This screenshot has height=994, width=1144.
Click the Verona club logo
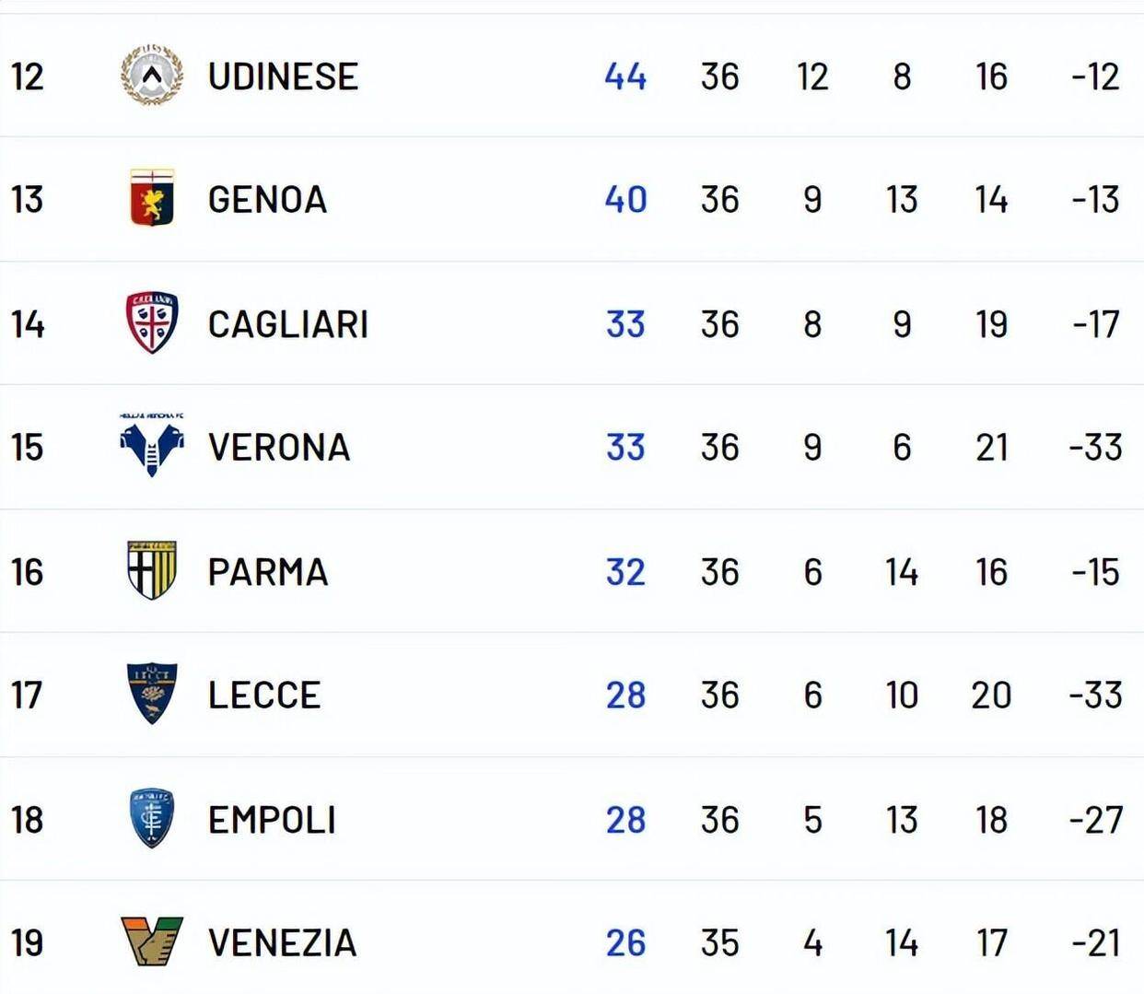[x=152, y=446]
